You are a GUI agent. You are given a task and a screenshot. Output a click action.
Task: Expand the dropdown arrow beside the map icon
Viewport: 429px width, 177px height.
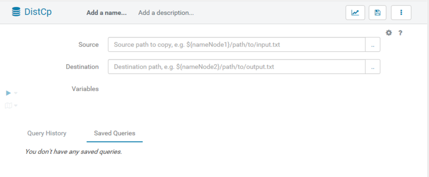pos(15,106)
